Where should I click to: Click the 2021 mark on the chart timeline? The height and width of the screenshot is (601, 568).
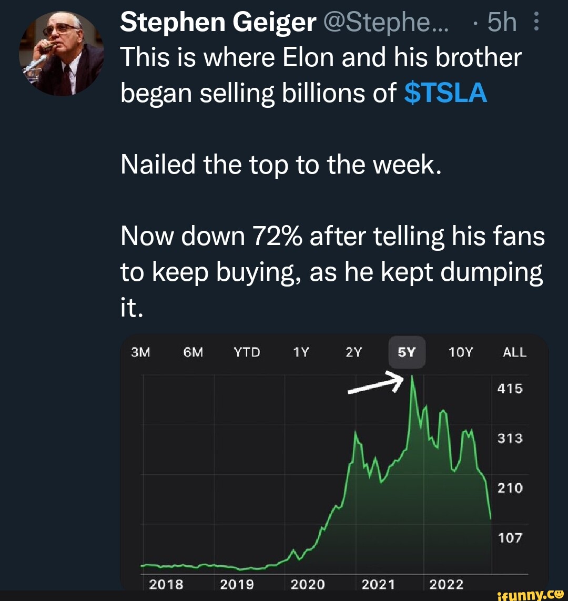[378, 584]
